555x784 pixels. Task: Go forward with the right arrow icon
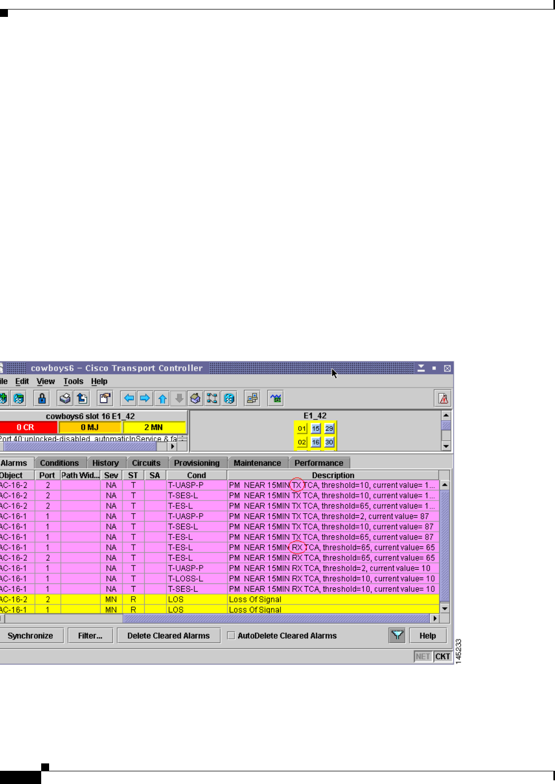click(145, 399)
